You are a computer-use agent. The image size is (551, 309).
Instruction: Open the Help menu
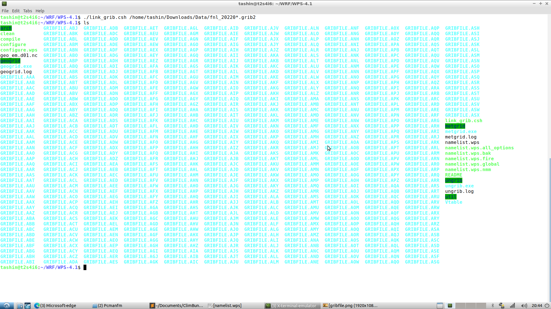click(x=40, y=11)
